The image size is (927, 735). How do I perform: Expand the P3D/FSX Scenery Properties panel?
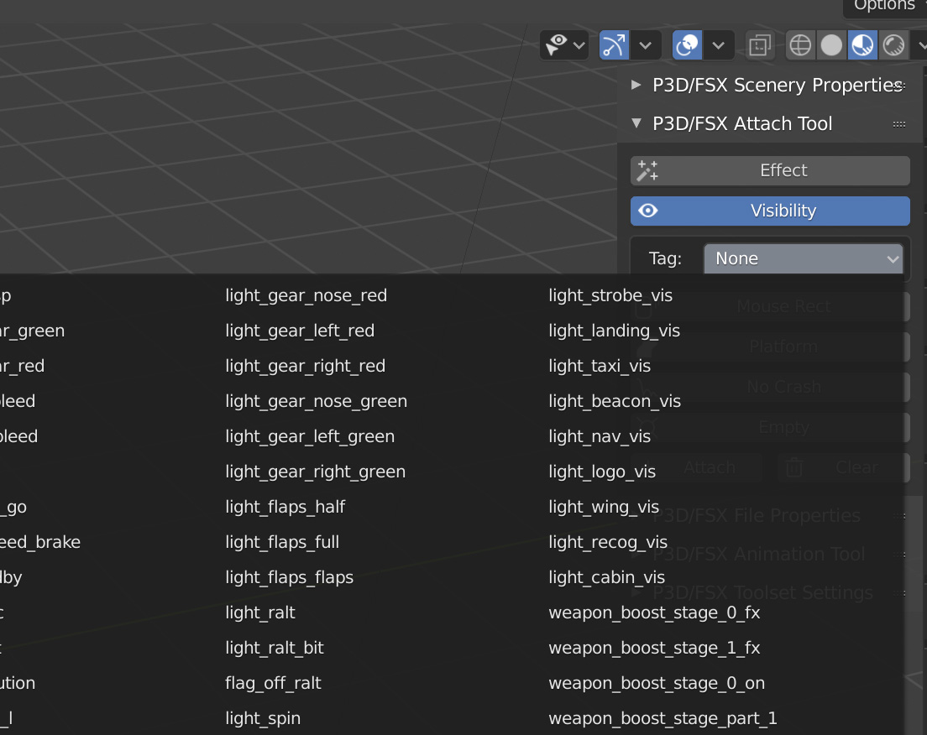point(636,85)
